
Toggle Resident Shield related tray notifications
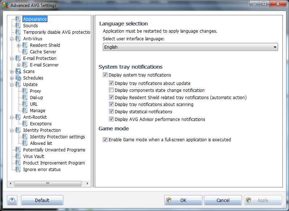click(111, 97)
